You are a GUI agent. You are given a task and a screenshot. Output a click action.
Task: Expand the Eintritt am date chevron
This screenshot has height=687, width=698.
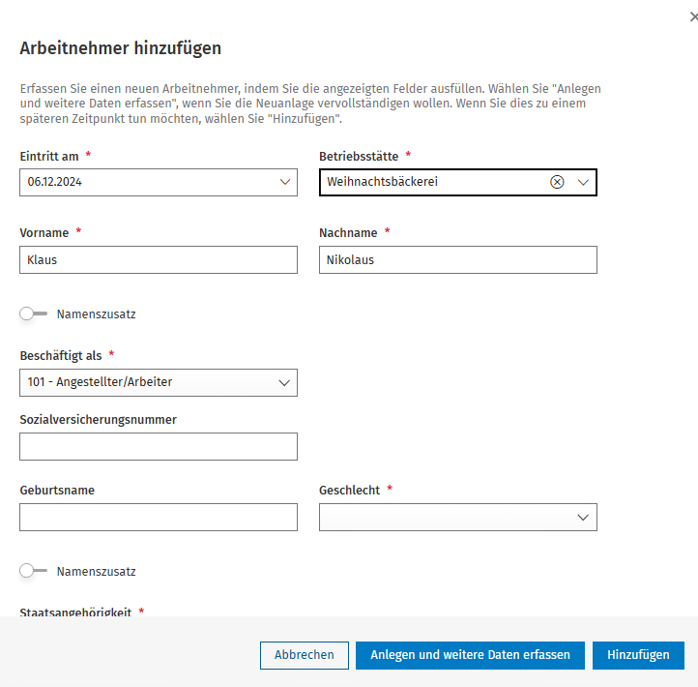pyautogui.click(x=285, y=182)
